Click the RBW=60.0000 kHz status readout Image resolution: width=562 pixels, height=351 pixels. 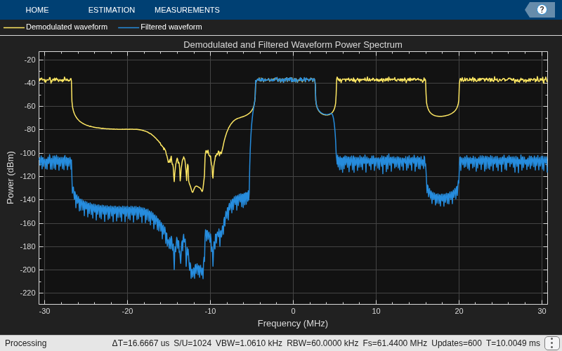(x=322, y=343)
